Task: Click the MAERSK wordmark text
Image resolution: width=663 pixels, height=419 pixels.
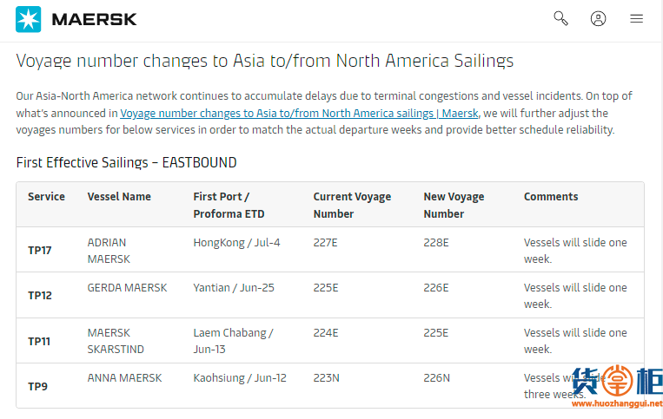Action: coord(95,19)
